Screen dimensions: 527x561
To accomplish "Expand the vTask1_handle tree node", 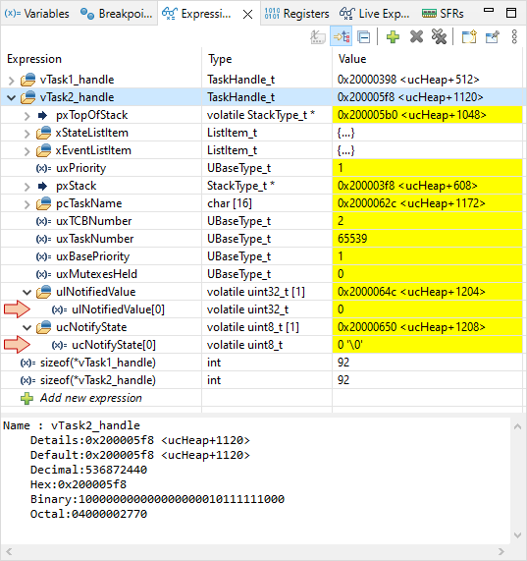I will [x=12, y=81].
